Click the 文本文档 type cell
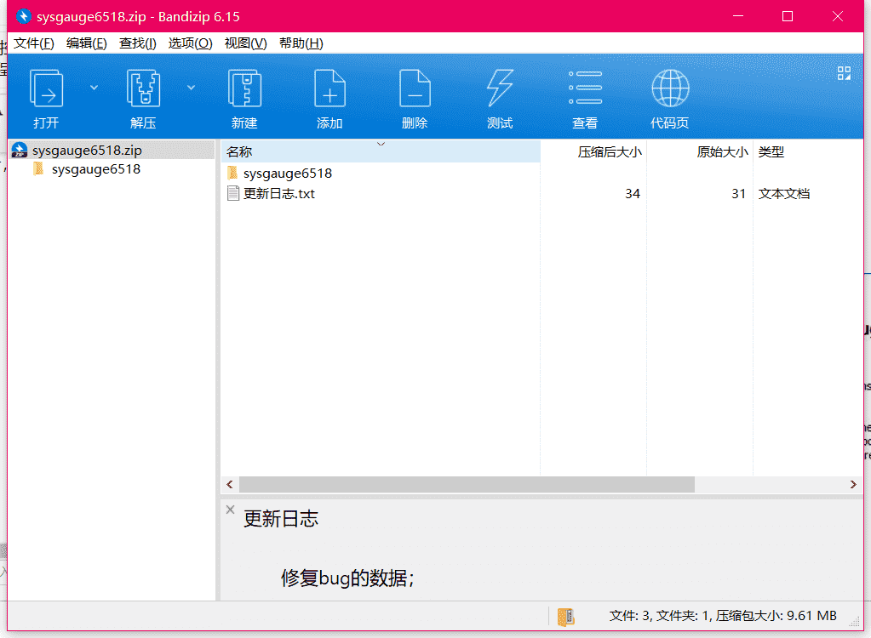The height and width of the screenshot is (638, 871). (x=784, y=194)
